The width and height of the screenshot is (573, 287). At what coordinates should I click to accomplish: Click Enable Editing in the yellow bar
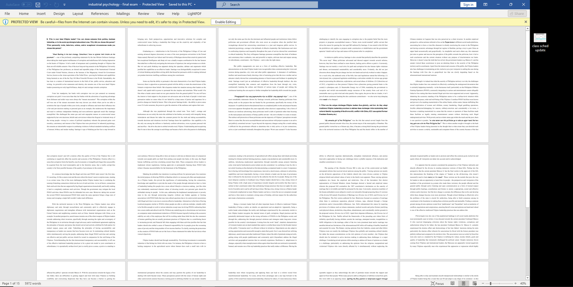click(226, 22)
